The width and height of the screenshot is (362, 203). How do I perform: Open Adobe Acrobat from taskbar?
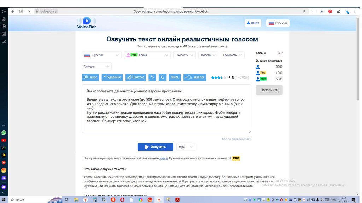177,200
